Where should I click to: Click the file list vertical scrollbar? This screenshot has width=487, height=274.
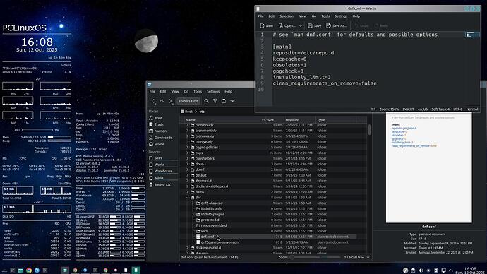[369, 129]
